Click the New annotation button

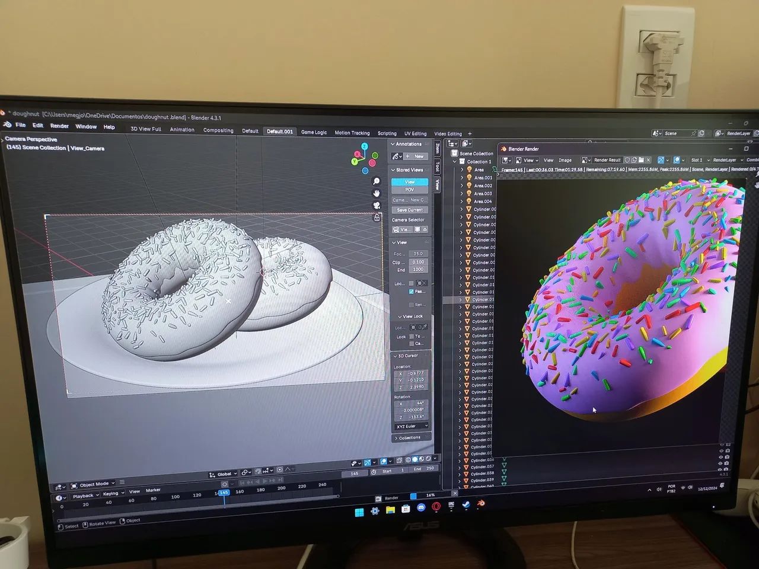coord(416,156)
